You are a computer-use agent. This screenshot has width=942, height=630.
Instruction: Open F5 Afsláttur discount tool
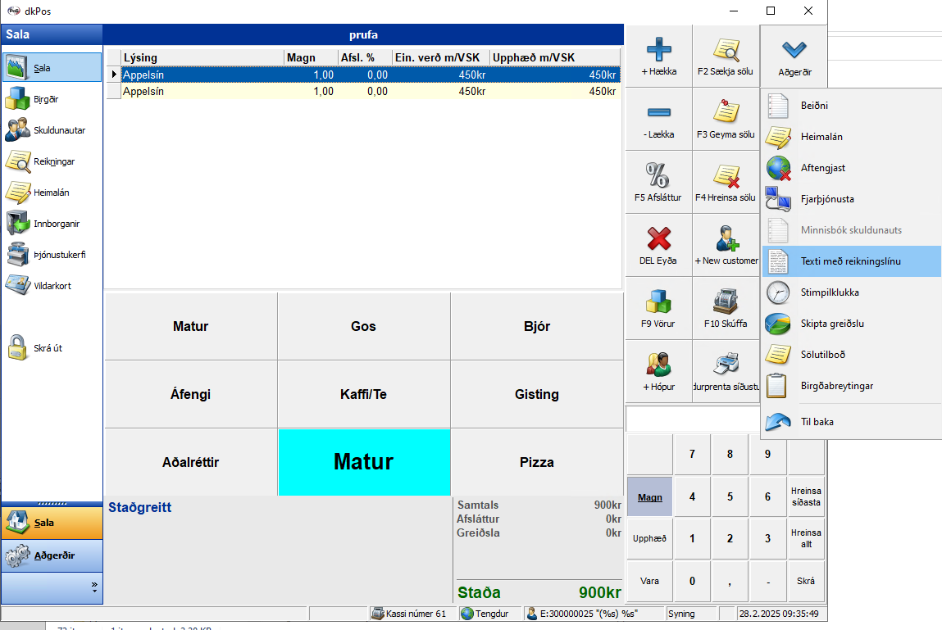click(x=658, y=177)
